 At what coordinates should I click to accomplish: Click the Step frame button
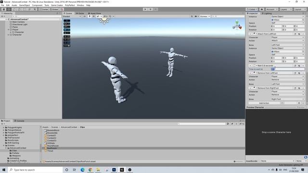[x=155, y=9]
